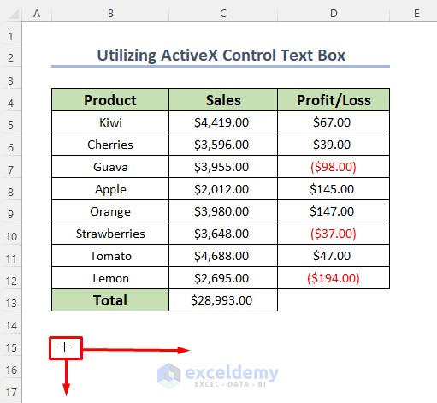Select the Total sales cell $28,993.00
This screenshot has width=437, height=403.
pos(223,300)
